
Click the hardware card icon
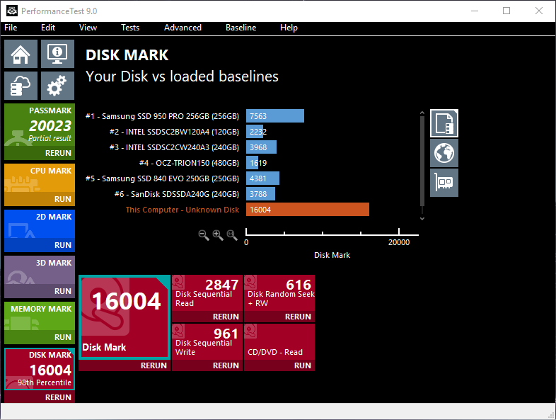(x=444, y=183)
